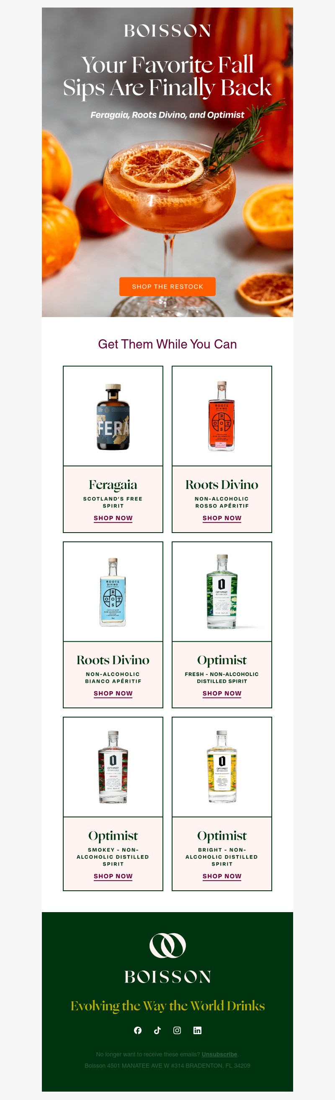
Task: Select the yellow Optimist Bright bottle image
Action: pos(222,767)
